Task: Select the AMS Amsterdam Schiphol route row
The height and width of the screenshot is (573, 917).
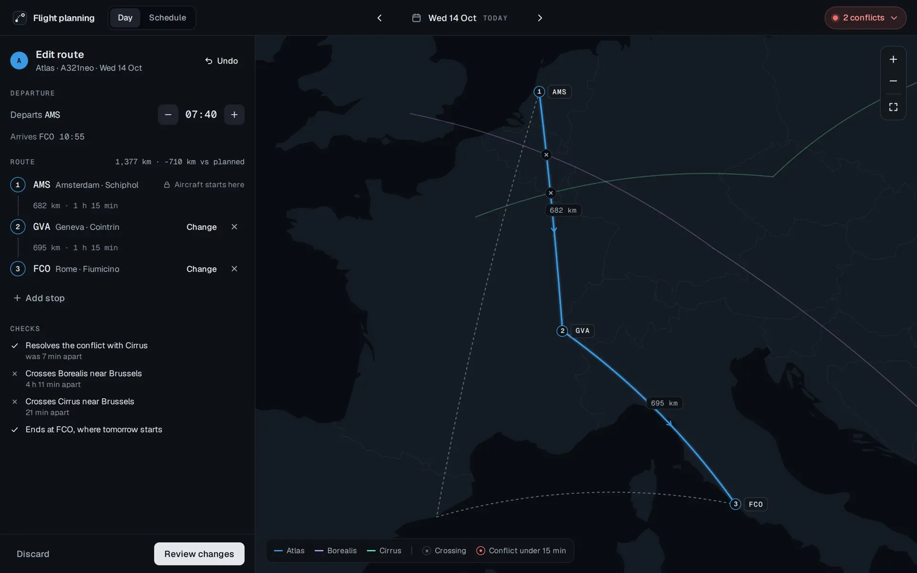Action: pyautogui.click(x=127, y=185)
